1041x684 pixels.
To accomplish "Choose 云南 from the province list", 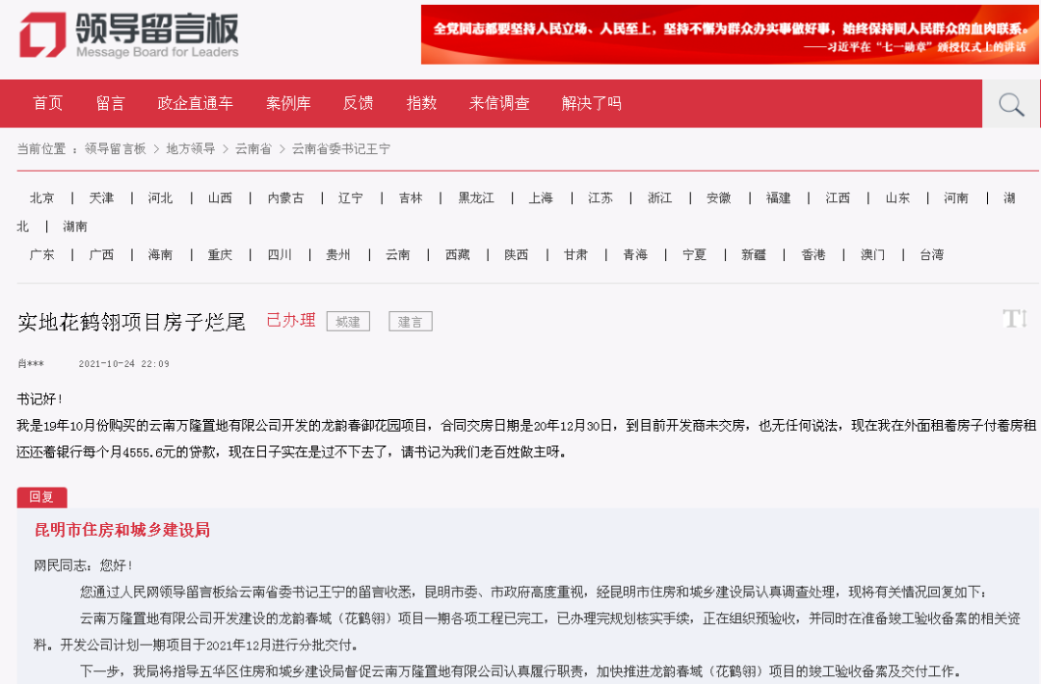I will tap(398, 254).
